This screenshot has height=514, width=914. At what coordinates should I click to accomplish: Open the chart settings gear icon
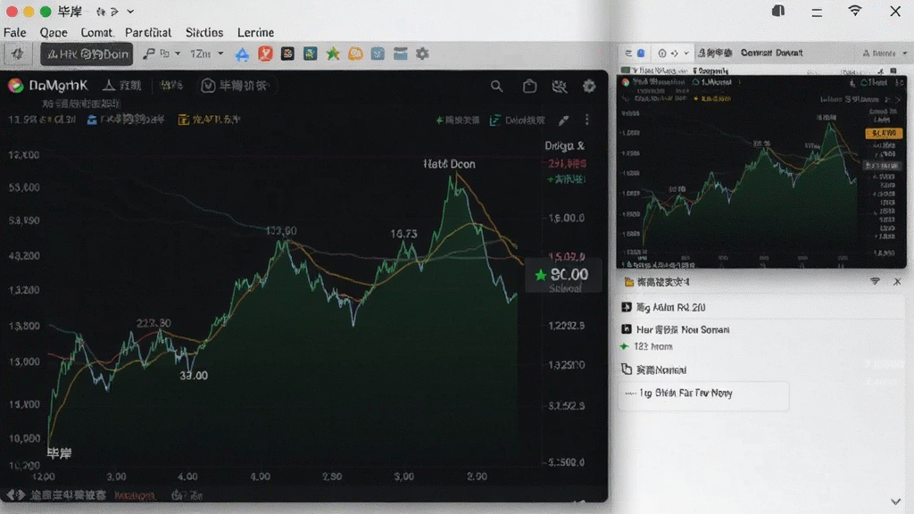pyautogui.click(x=589, y=87)
